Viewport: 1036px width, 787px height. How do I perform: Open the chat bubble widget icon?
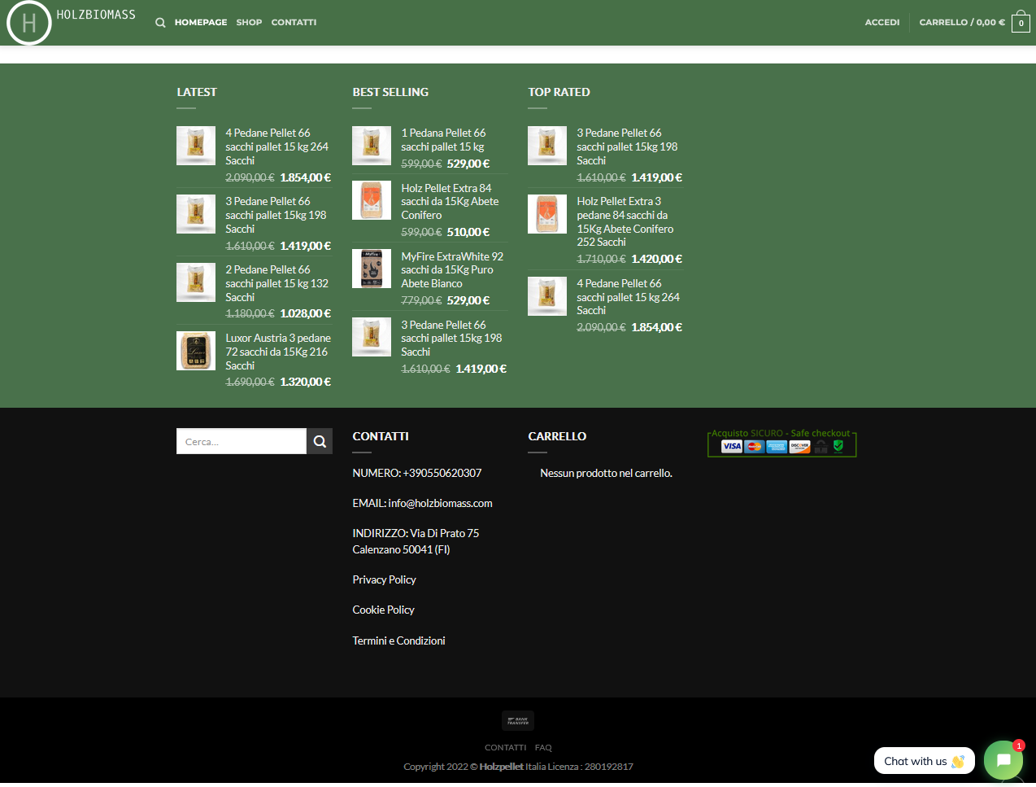tap(1003, 760)
